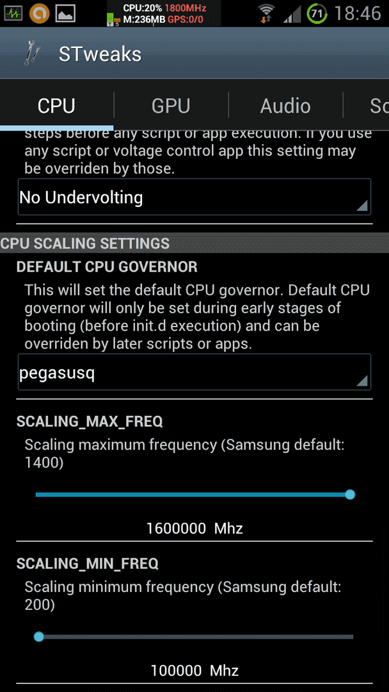Click the arrow on the governor spinner
The height and width of the screenshot is (692, 389).
[361, 381]
